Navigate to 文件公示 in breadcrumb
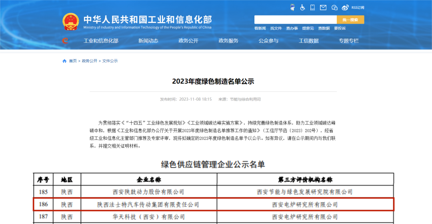This screenshot has width=432, height=224. pos(110,61)
